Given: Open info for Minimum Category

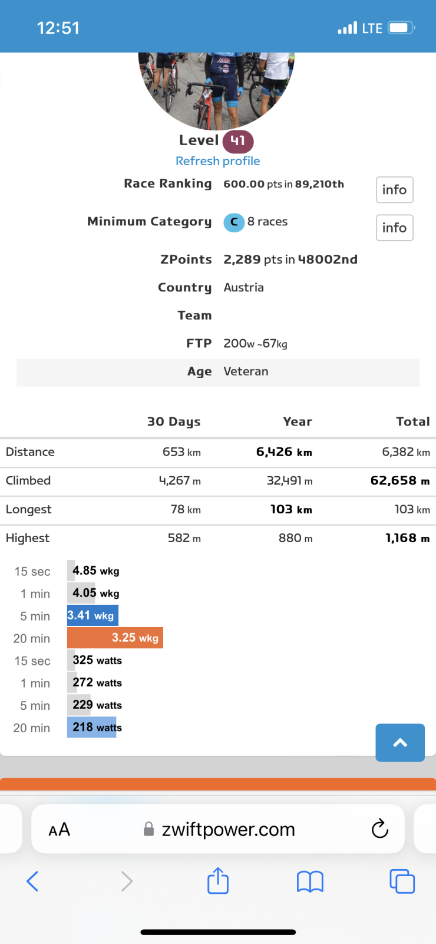Looking at the screenshot, I should [394, 228].
